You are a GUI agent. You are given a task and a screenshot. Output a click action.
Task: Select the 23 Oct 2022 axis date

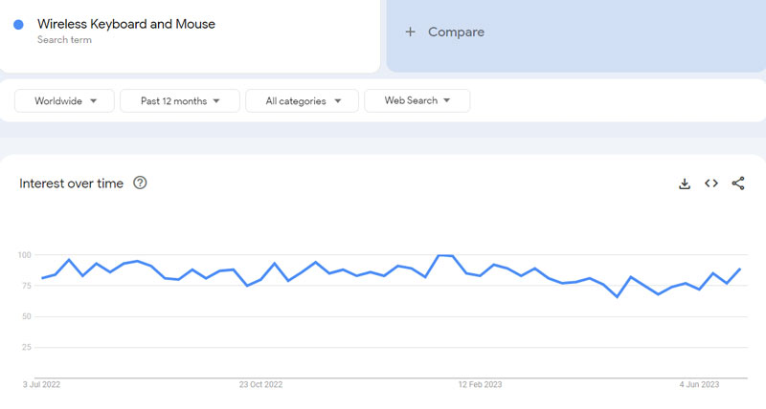260,385
